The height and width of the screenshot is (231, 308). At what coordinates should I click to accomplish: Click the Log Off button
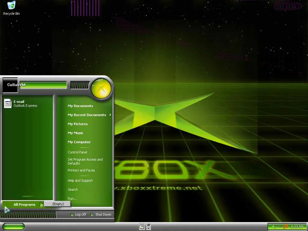(x=78, y=214)
